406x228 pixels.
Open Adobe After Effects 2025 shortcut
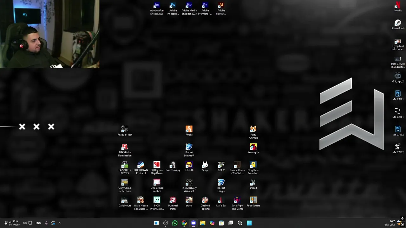tap(157, 9)
